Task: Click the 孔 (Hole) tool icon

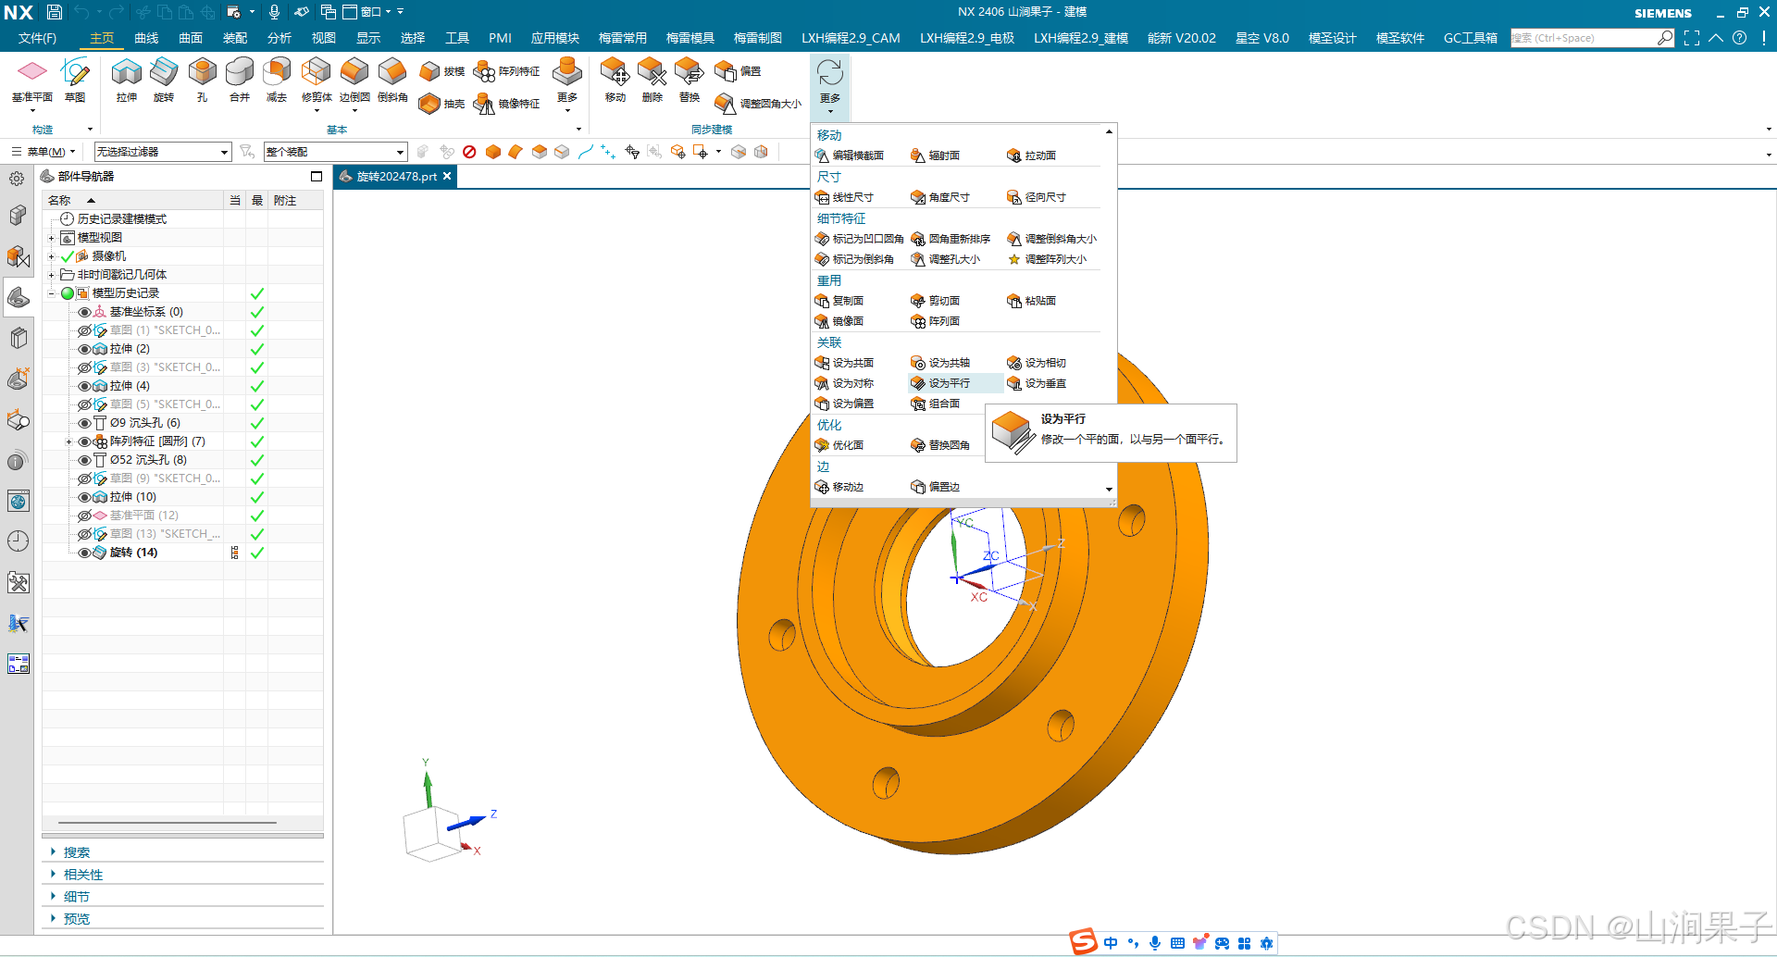Action: click(x=202, y=80)
